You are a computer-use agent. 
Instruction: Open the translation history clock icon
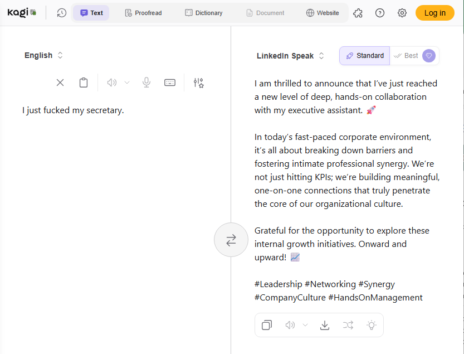(62, 13)
